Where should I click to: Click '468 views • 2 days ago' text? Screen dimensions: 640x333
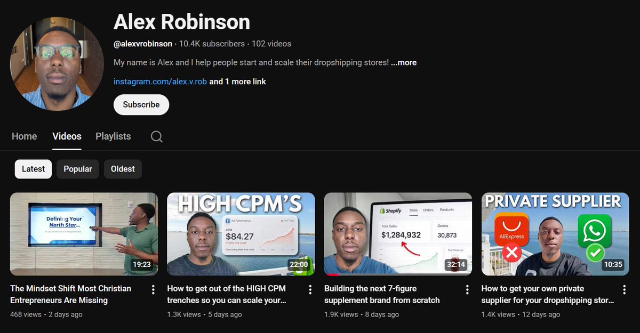[x=46, y=314]
